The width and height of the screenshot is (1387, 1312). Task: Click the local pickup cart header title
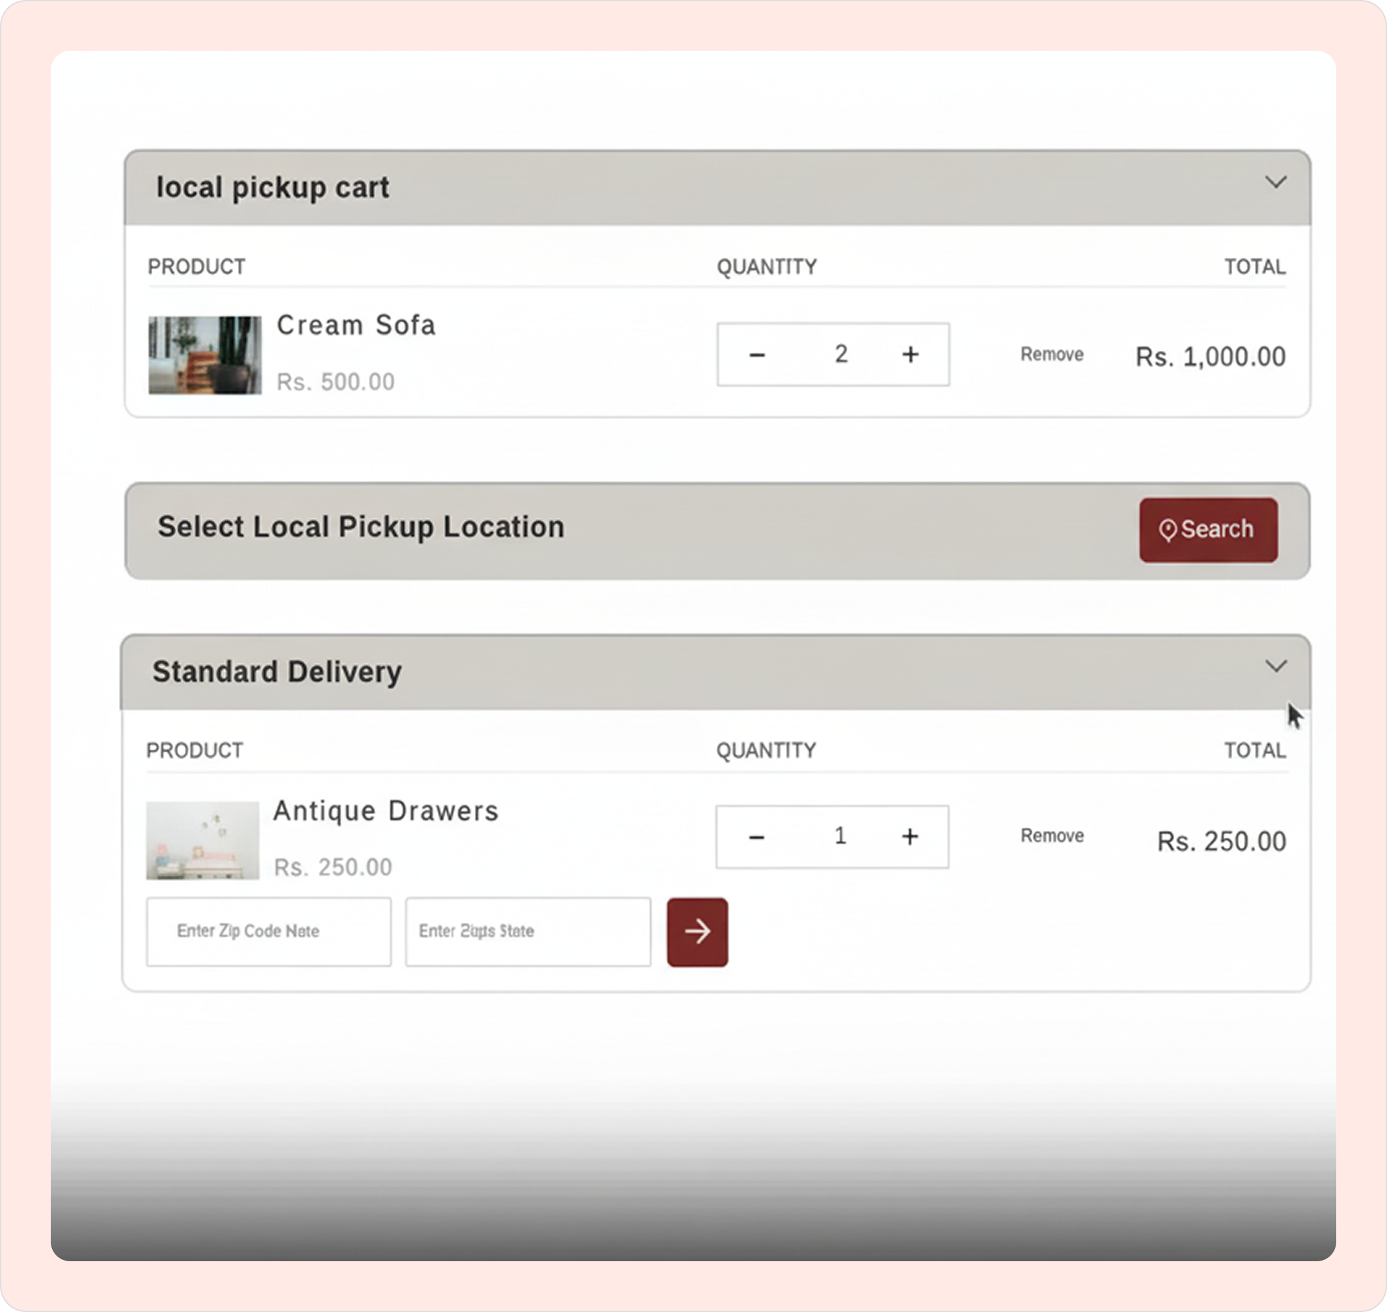coord(273,187)
